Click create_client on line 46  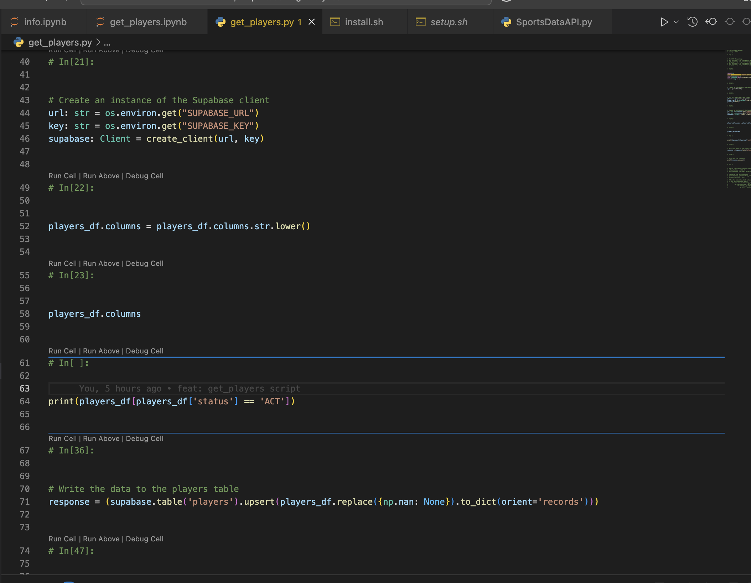(x=180, y=139)
